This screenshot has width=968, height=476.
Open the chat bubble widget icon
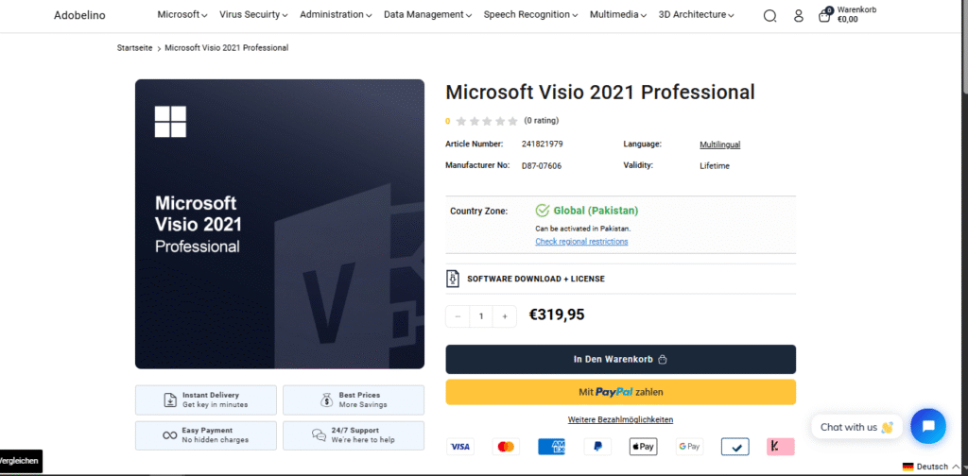pyautogui.click(x=927, y=426)
